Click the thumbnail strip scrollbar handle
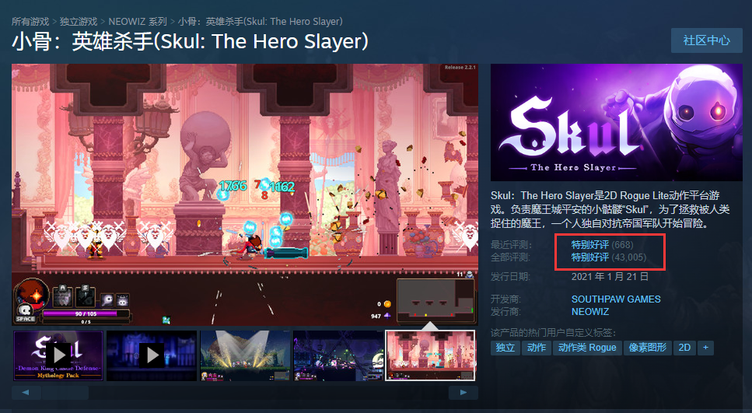 (65, 392)
